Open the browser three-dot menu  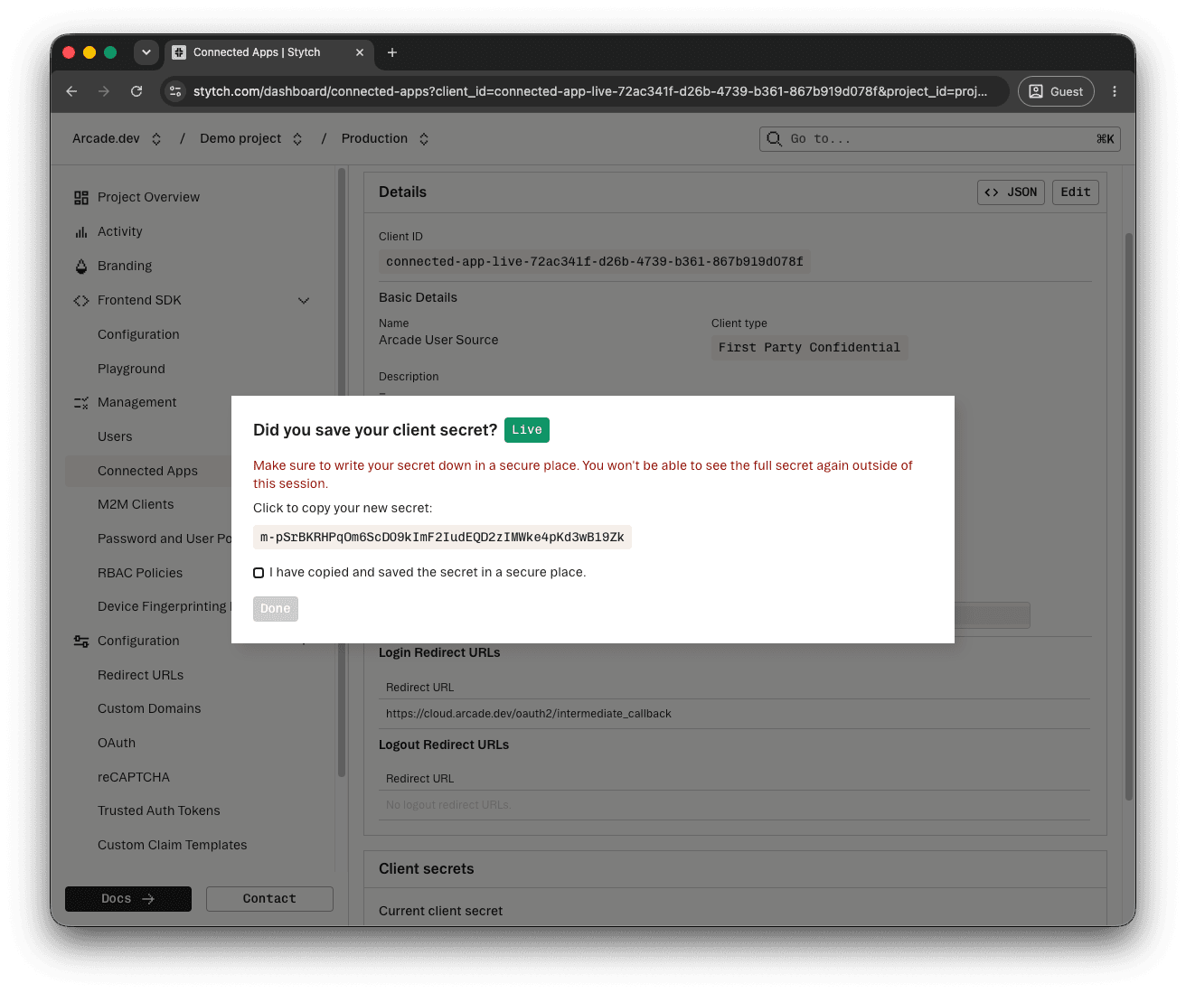(x=1115, y=91)
